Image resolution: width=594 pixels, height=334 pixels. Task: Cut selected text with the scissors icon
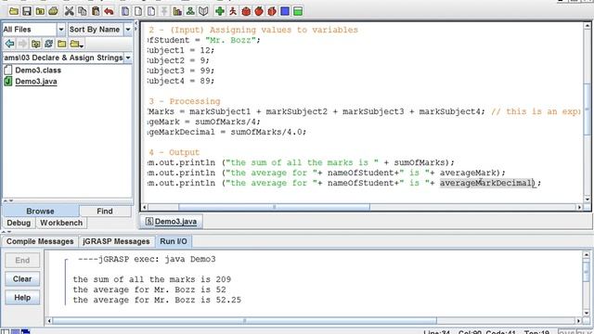coord(69,11)
